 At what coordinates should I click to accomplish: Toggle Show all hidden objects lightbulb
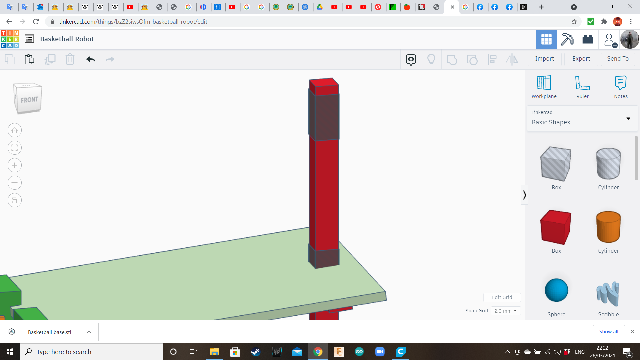click(x=431, y=59)
